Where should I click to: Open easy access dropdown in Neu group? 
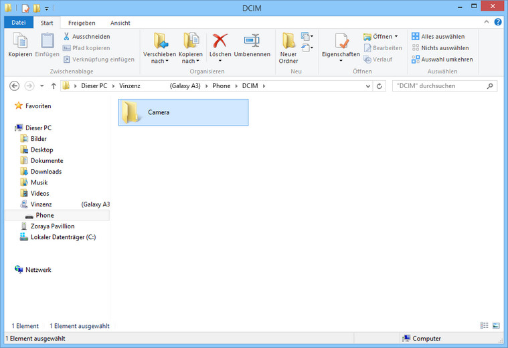click(307, 48)
